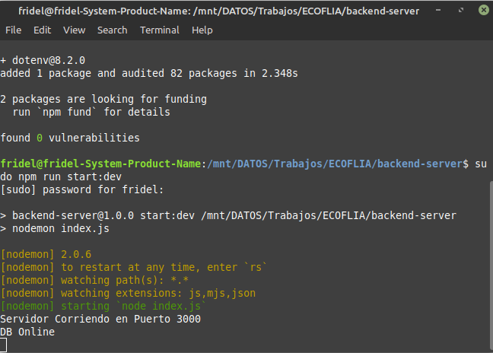Click '[nodemon] to restart at any time' line

pos(134,267)
